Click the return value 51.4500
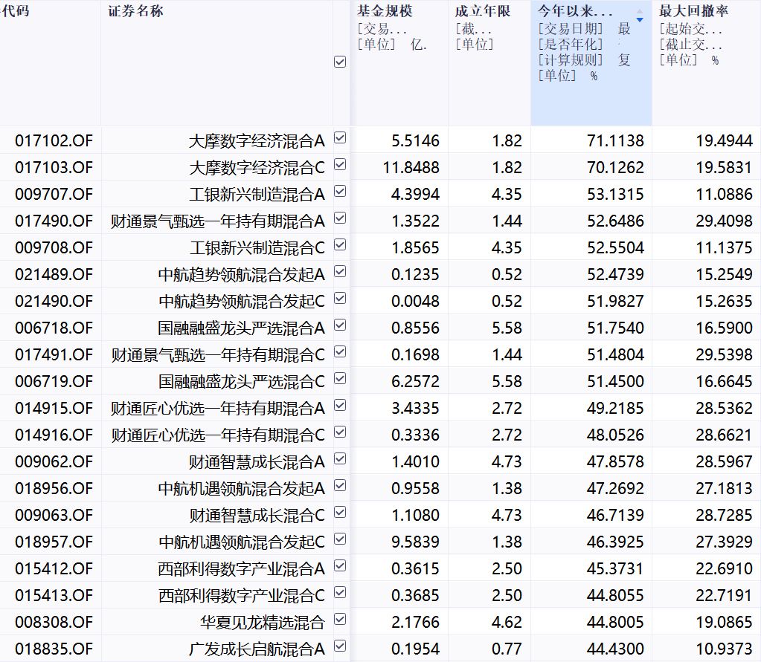Image resolution: width=761 pixels, height=662 pixels. click(x=615, y=381)
